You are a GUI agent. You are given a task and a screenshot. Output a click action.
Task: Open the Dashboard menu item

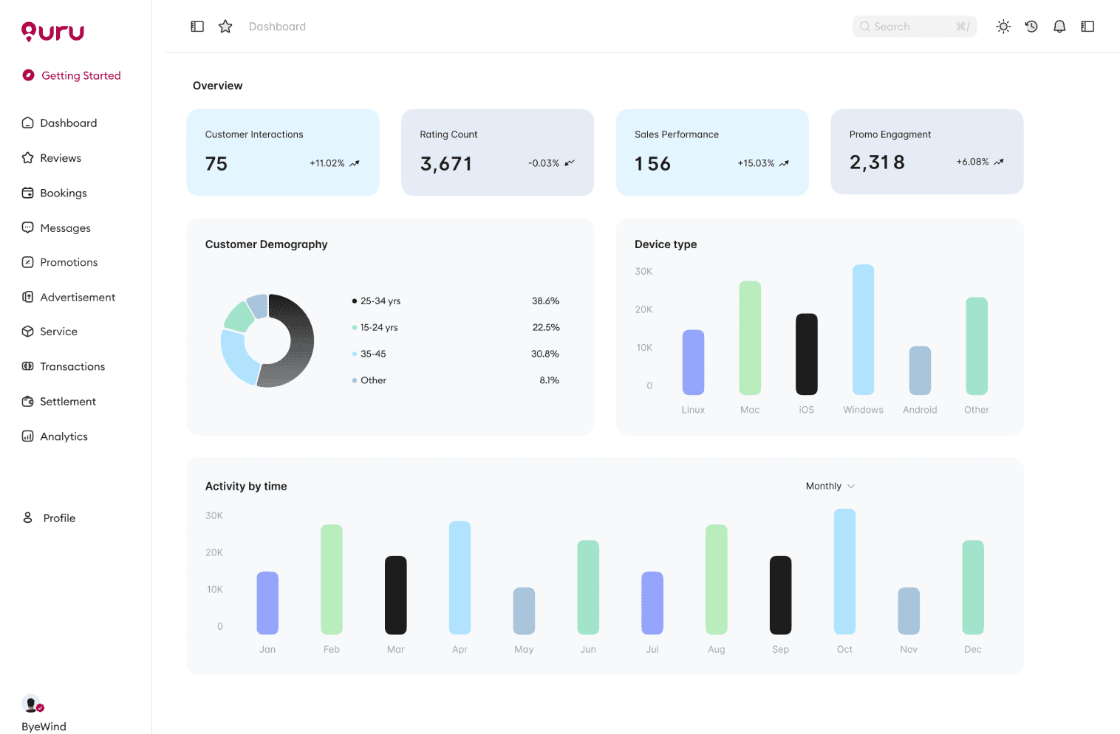click(69, 123)
